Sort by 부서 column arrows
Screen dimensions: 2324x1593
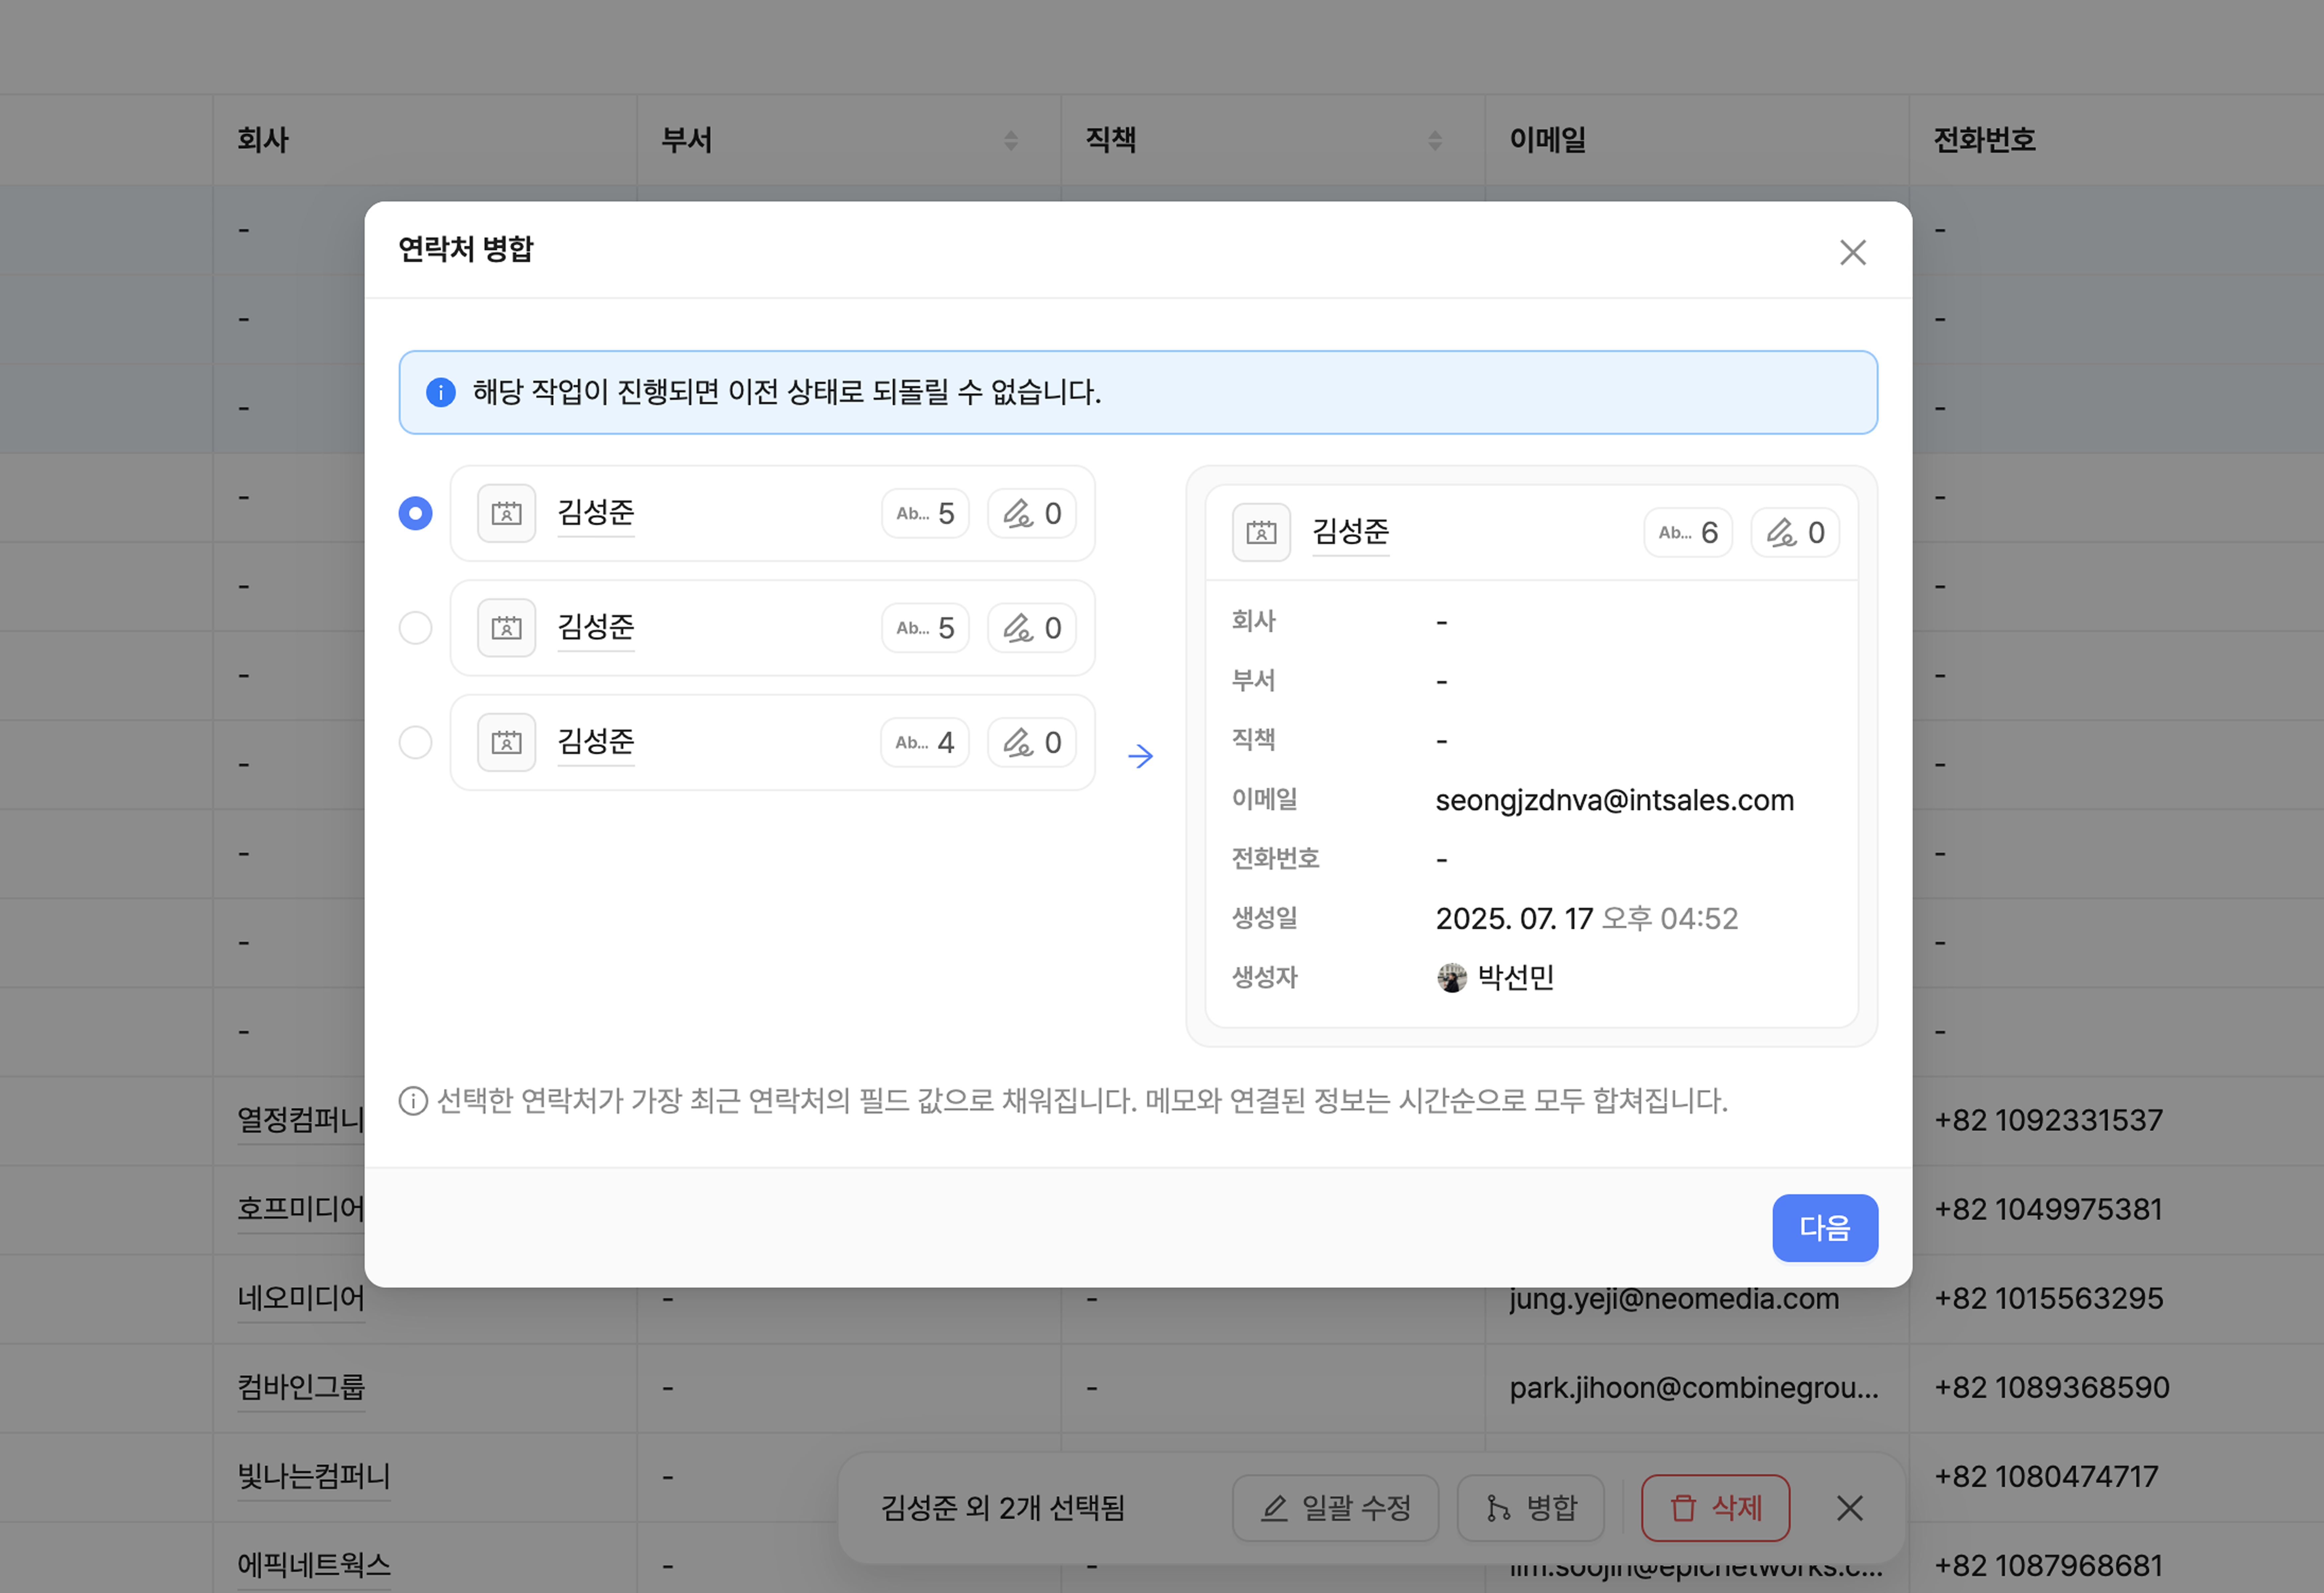click(1011, 140)
